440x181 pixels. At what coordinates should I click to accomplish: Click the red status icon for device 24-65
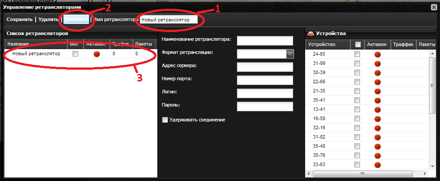[x=377, y=54]
